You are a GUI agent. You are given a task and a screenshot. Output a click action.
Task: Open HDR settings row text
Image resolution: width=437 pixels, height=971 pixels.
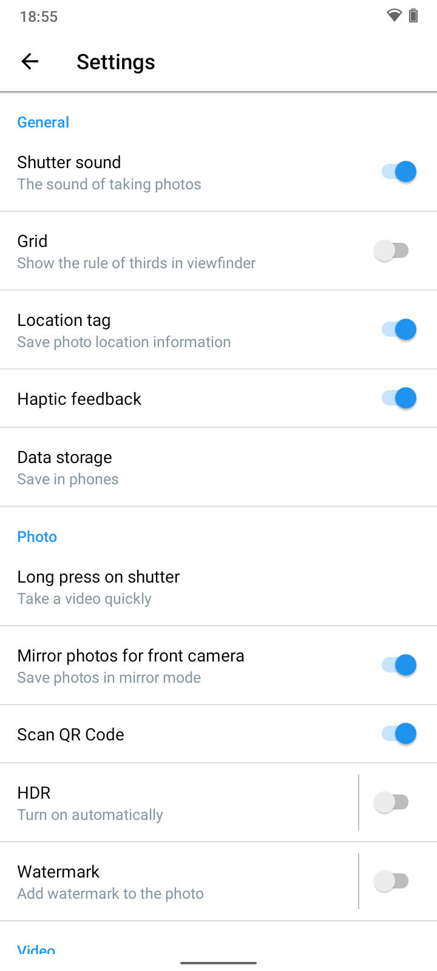(x=90, y=803)
